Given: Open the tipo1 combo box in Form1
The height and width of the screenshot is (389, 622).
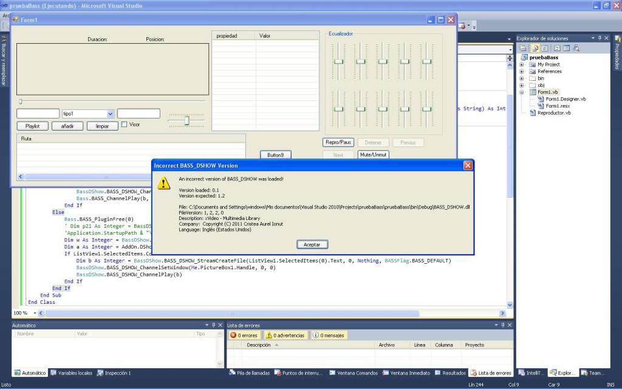Looking at the screenshot, I should [x=110, y=114].
